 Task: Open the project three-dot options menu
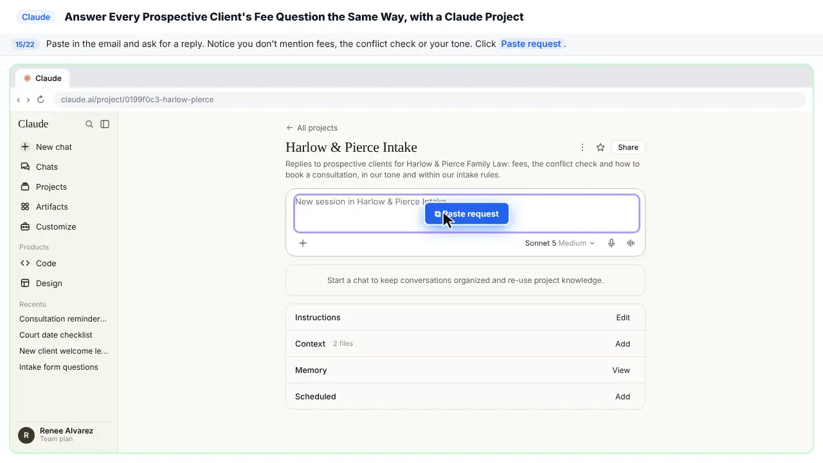pyautogui.click(x=583, y=147)
